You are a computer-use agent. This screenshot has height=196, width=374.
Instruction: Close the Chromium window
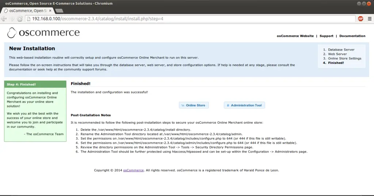(369, 4)
